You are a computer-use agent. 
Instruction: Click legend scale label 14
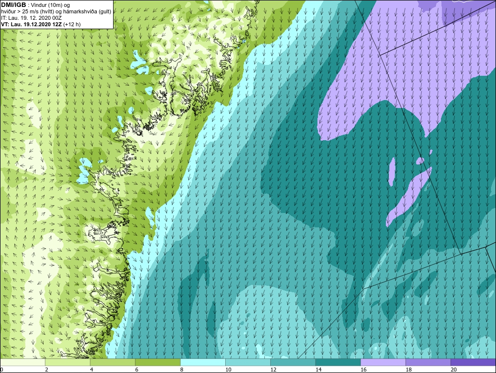[318, 370]
